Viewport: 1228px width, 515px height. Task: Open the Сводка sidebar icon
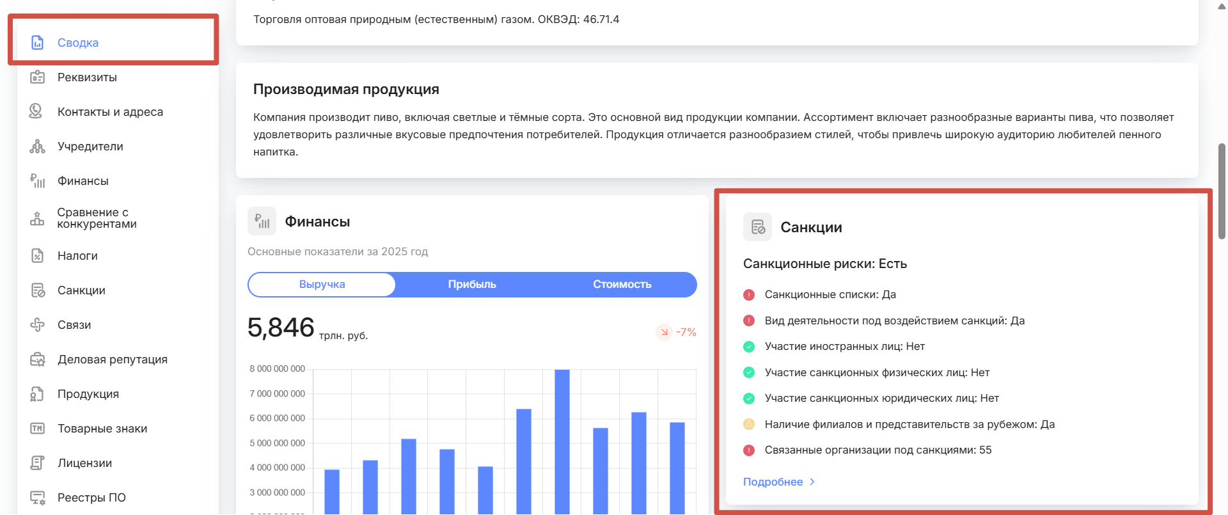pos(38,43)
